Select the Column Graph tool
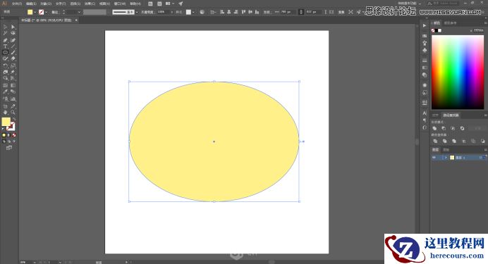The width and height of the screenshot is (488, 264). [13, 99]
